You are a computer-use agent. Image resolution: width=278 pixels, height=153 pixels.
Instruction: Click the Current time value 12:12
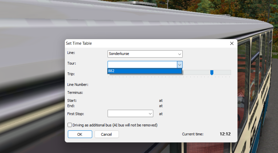[x=225, y=134]
